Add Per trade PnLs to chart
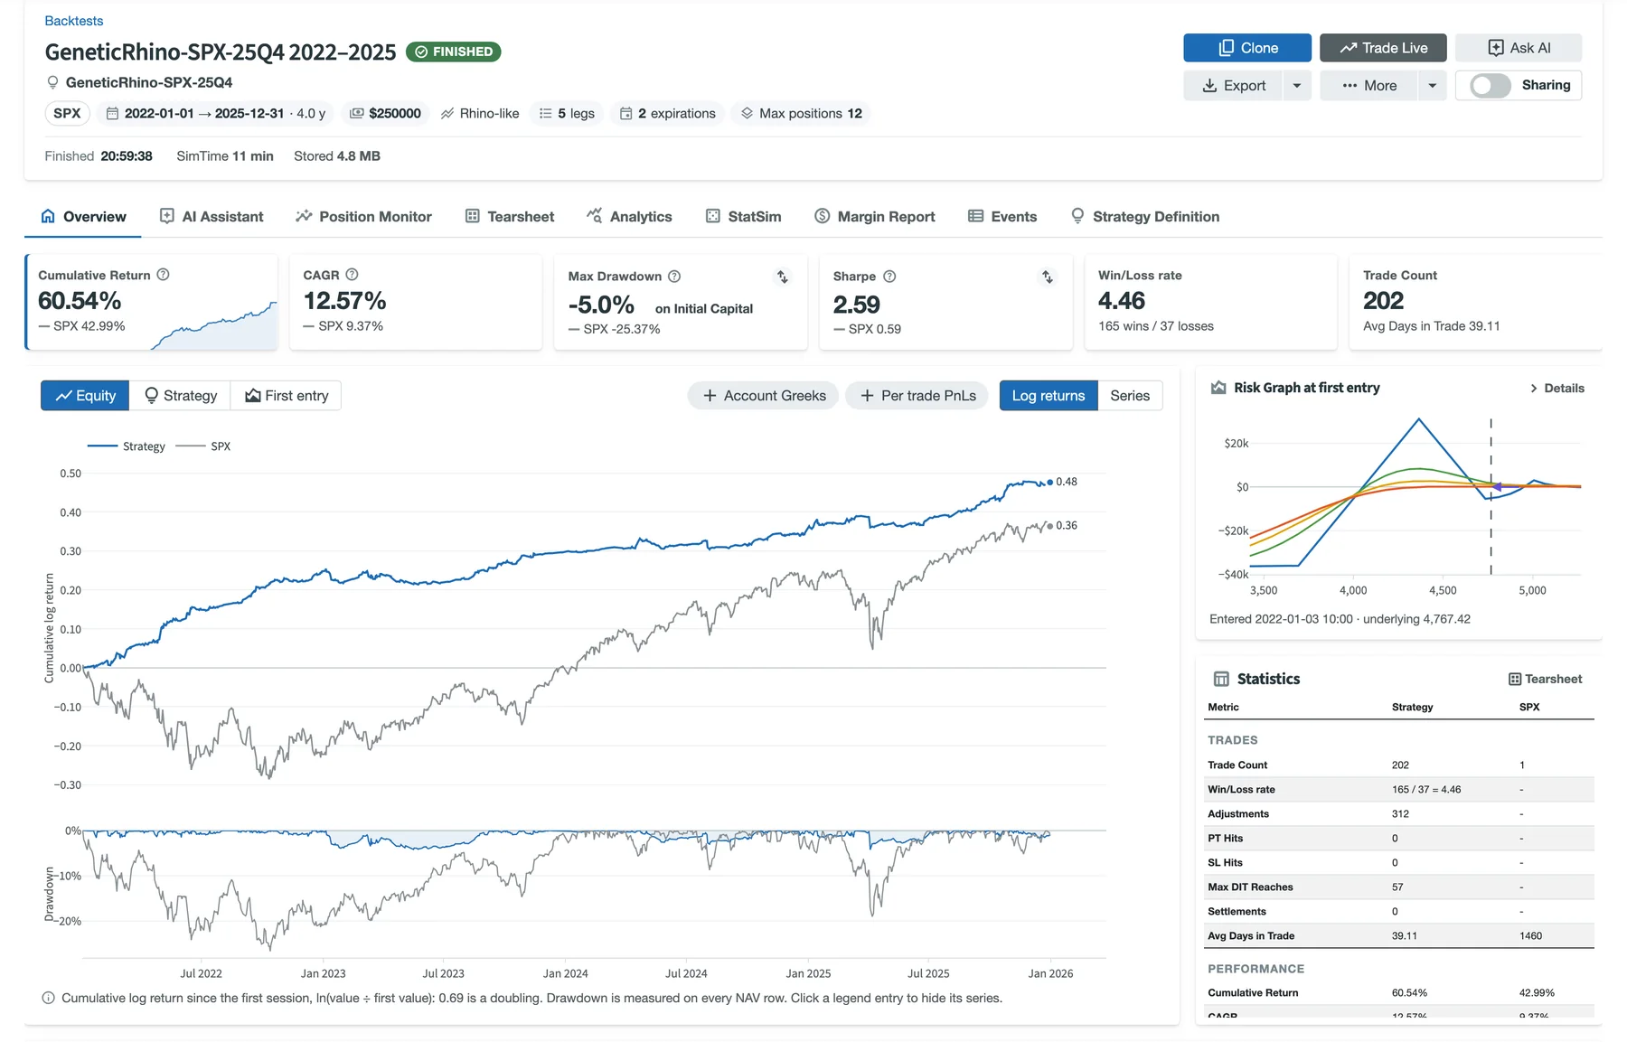This screenshot has height=1042, width=1627. [918, 396]
